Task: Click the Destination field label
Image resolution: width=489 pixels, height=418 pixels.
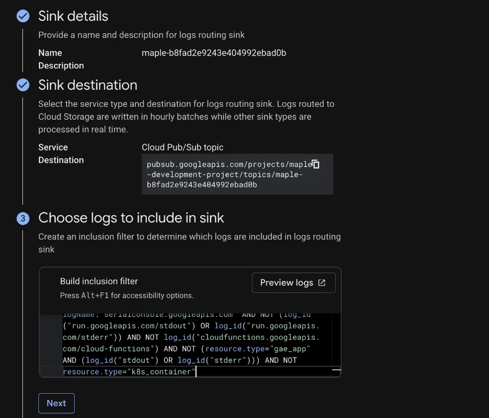Action: (x=61, y=160)
